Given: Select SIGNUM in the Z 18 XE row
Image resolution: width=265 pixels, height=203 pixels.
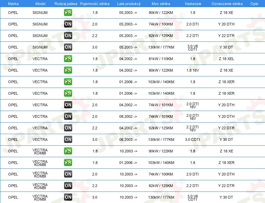Looking at the screenshot, I should click(x=40, y=13).
